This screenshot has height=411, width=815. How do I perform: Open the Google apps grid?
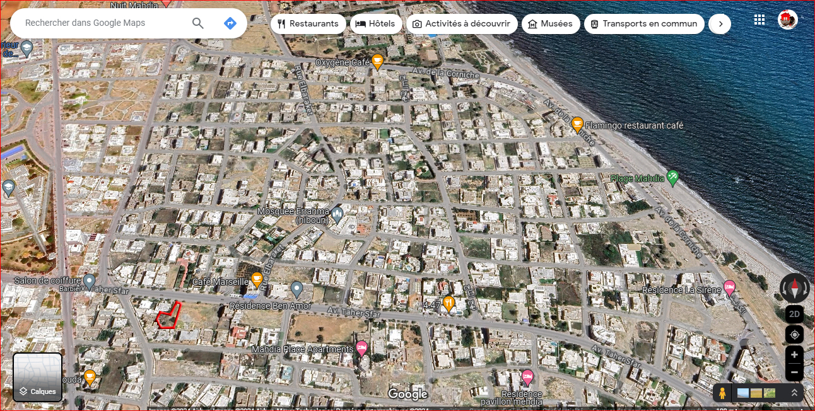coord(759,20)
